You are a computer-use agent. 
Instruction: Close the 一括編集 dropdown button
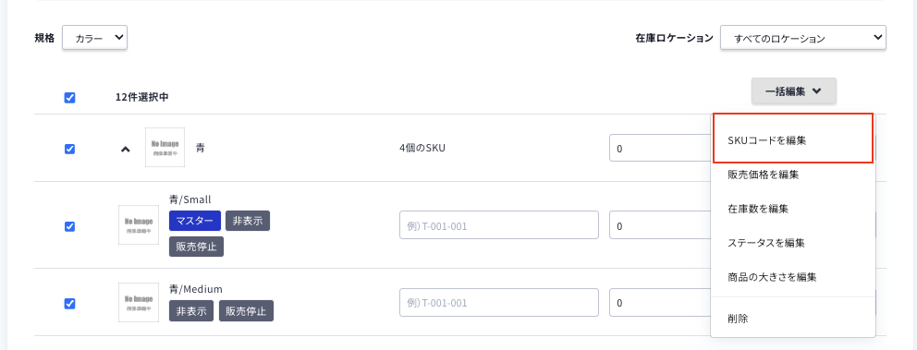click(x=794, y=91)
